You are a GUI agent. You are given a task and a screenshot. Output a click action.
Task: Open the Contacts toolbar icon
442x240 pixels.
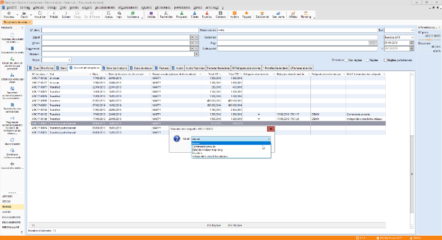[x=221, y=15]
